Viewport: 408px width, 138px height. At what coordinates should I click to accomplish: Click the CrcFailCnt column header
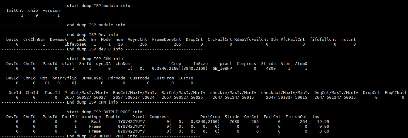(220, 40)
